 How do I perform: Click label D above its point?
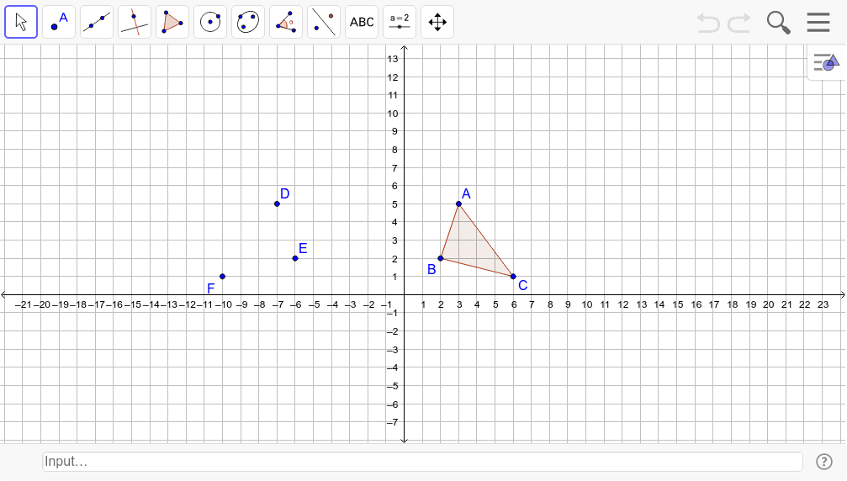[284, 193]
